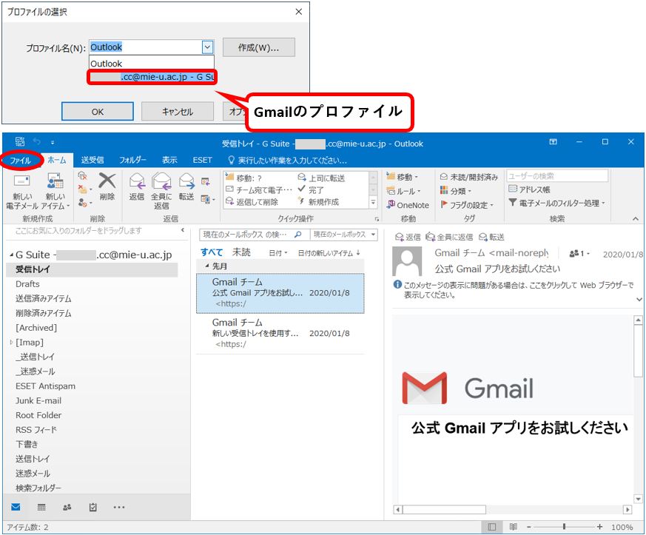Switch to normal view in status bar
Screen dimensions: 646x535
(x=491, y=527)
